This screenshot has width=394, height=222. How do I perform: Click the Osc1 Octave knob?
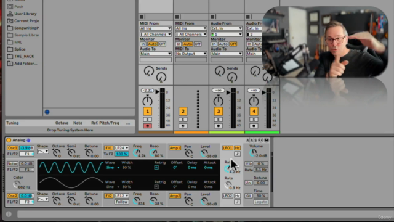point(57,152)
